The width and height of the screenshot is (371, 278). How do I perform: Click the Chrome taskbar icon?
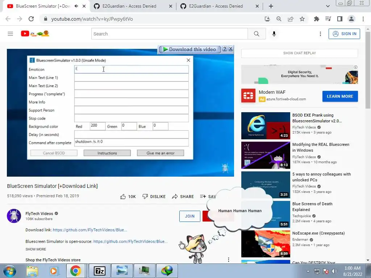pos(75,271)
